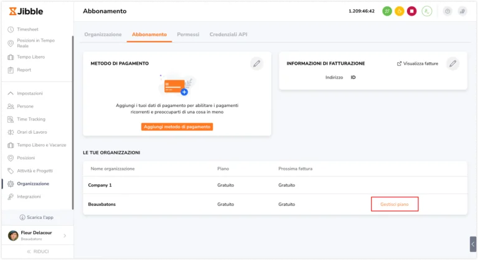This screenshot has width=478, height=260.
Task: Open Integrazioni in the sidebar
Action: (29, 197)
